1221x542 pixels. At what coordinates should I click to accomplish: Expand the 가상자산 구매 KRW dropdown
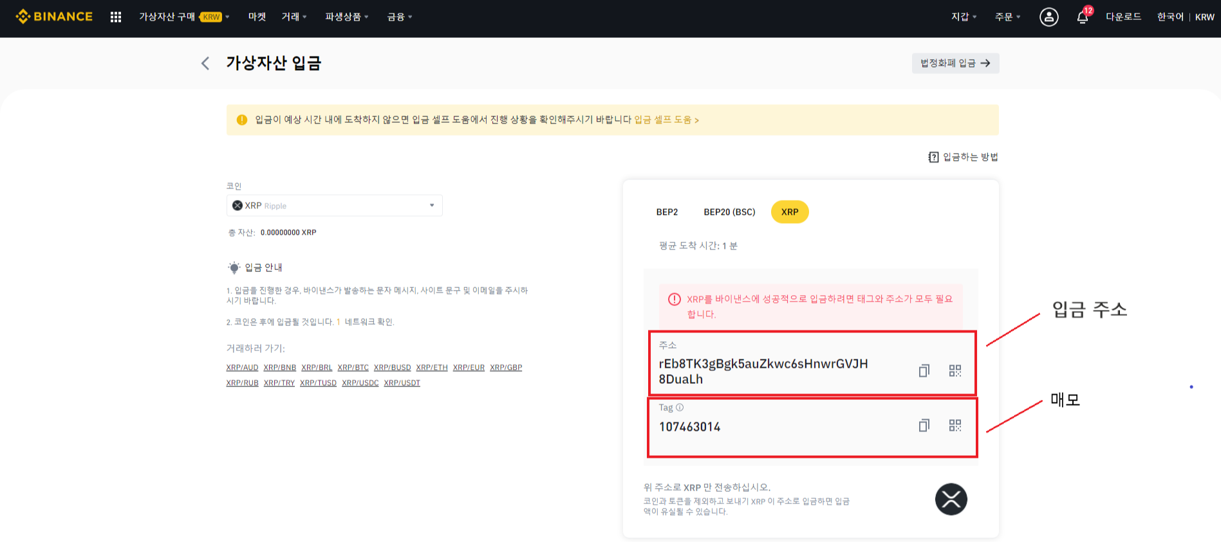(184, 17)
